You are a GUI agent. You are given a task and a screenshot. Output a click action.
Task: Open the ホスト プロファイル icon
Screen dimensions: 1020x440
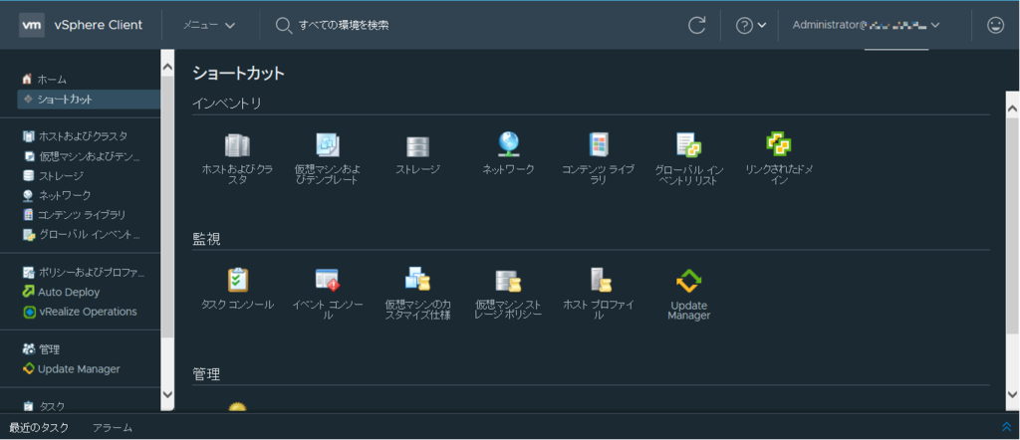point(599,280)
